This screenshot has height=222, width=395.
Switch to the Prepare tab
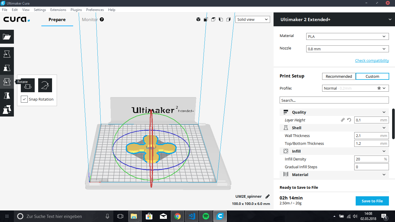57,19
